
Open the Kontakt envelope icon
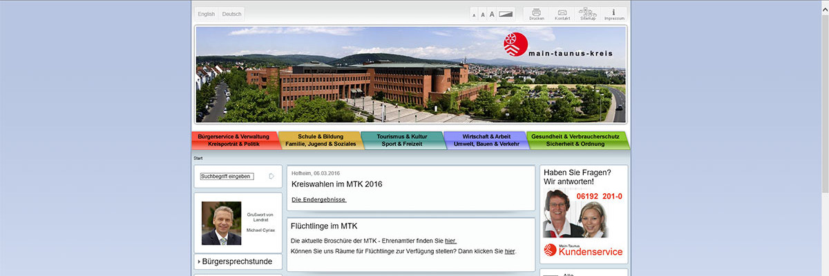point(562,14)
